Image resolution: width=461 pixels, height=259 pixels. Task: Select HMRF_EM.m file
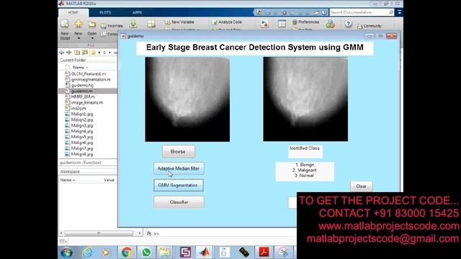coord(83,96)
